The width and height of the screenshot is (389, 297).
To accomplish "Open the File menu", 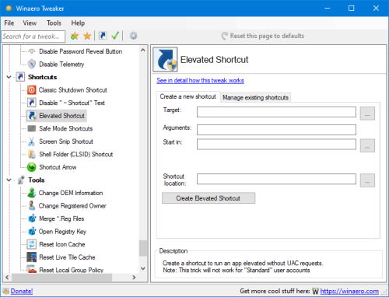I will [9, 23].
